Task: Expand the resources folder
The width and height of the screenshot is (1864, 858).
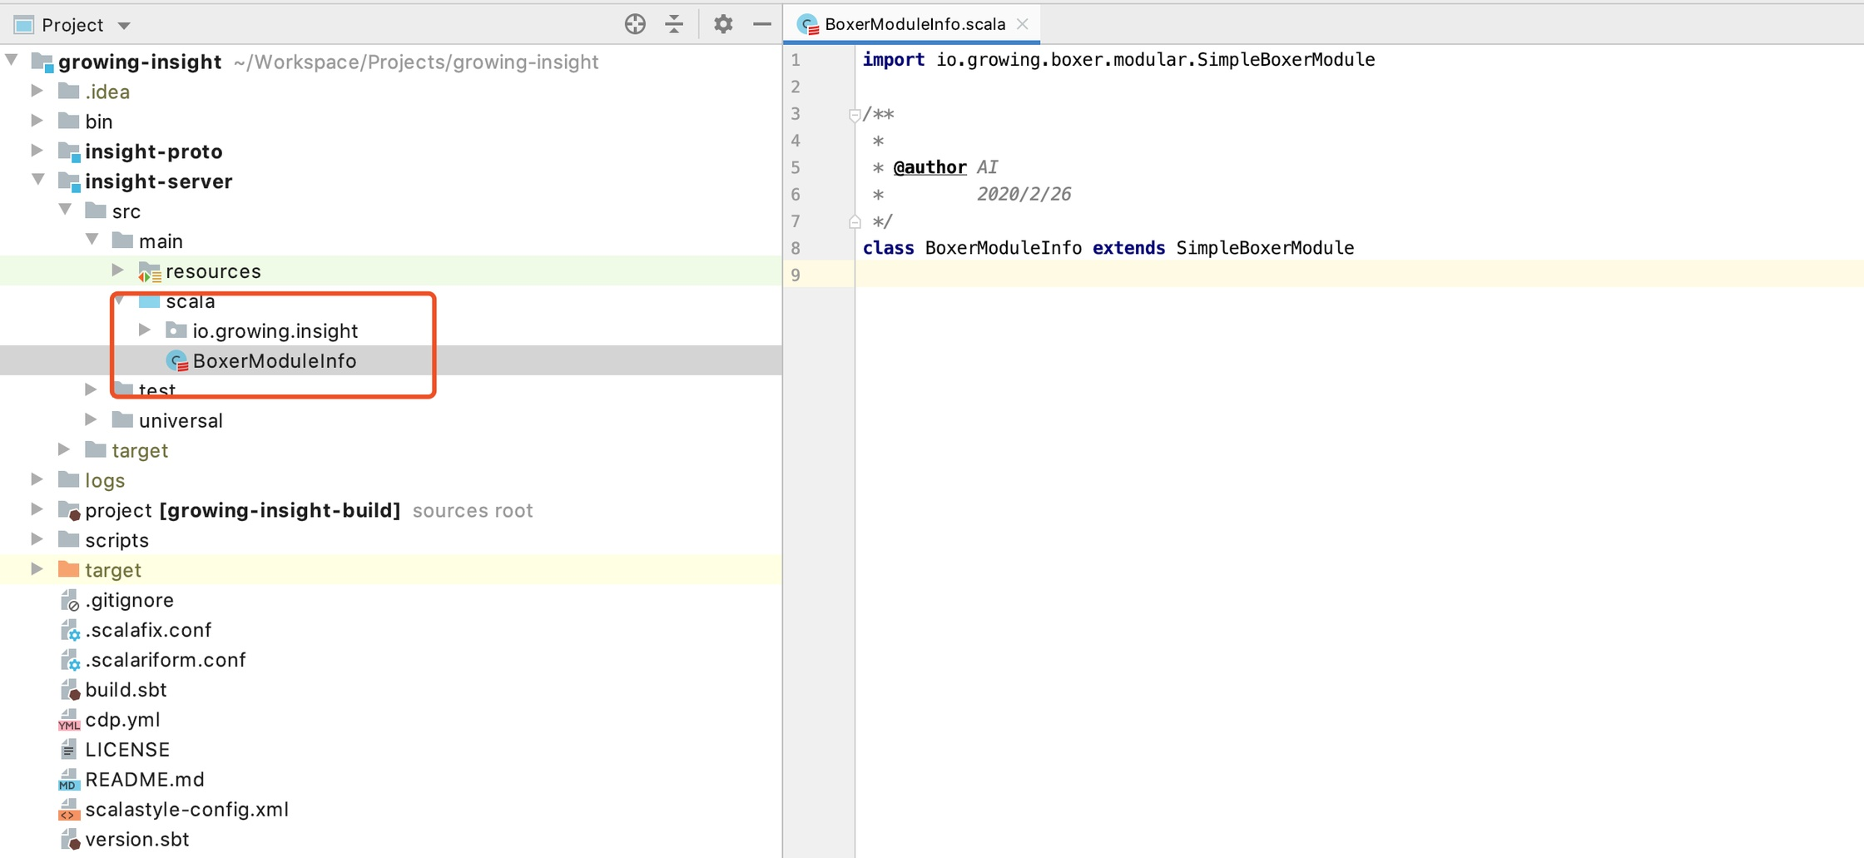Action: click(118, 270)
